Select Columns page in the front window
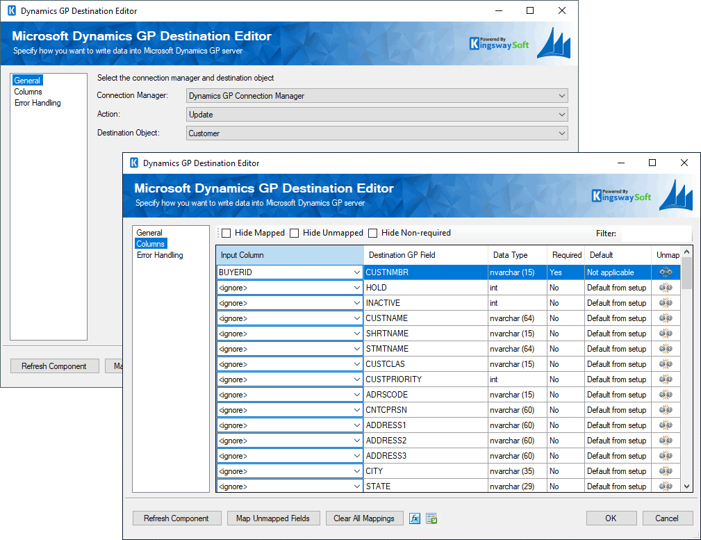Viewport: 701px width, 540px height. pos(151,244)
